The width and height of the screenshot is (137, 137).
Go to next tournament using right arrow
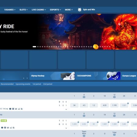(27, 78)
